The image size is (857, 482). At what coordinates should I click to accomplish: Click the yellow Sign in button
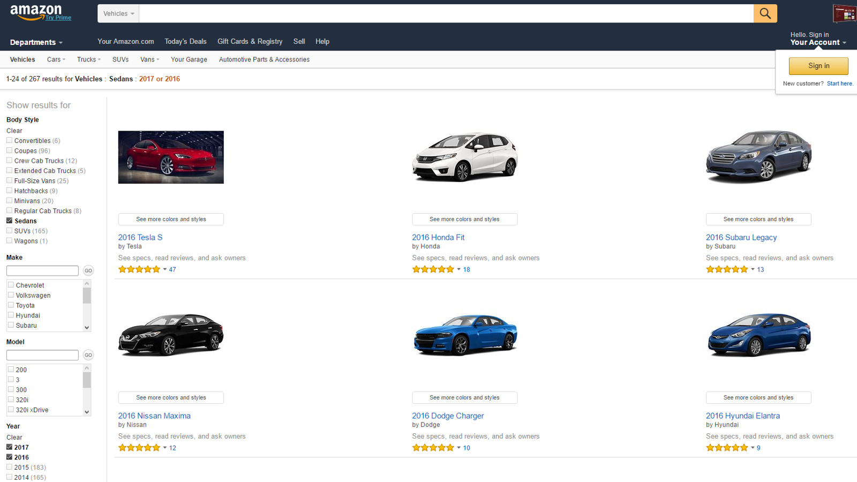point(818,66)
